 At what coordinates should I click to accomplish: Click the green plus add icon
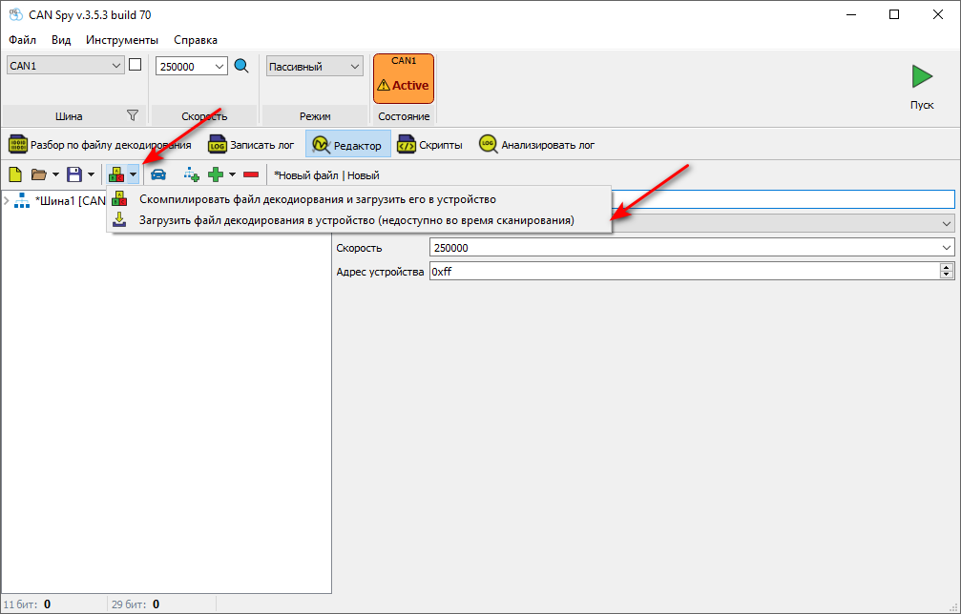pos(216,174)
